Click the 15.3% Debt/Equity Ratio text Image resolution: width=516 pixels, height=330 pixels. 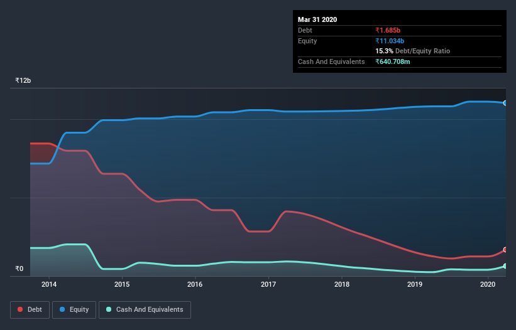[x=413, y=51]
